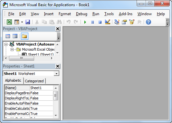
Task: Open the Help menu
Action: click(x=161, y=14)
